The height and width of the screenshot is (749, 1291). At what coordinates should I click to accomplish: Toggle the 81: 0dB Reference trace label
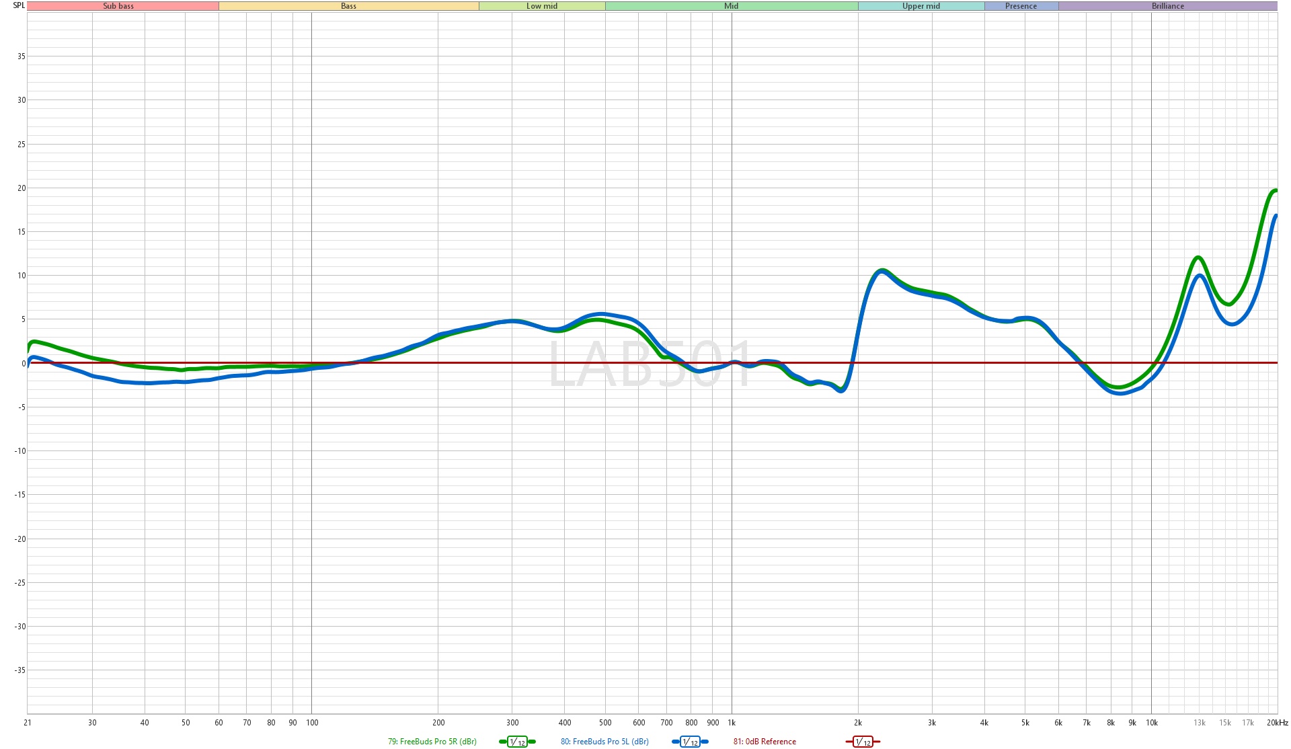coord(765,742)
